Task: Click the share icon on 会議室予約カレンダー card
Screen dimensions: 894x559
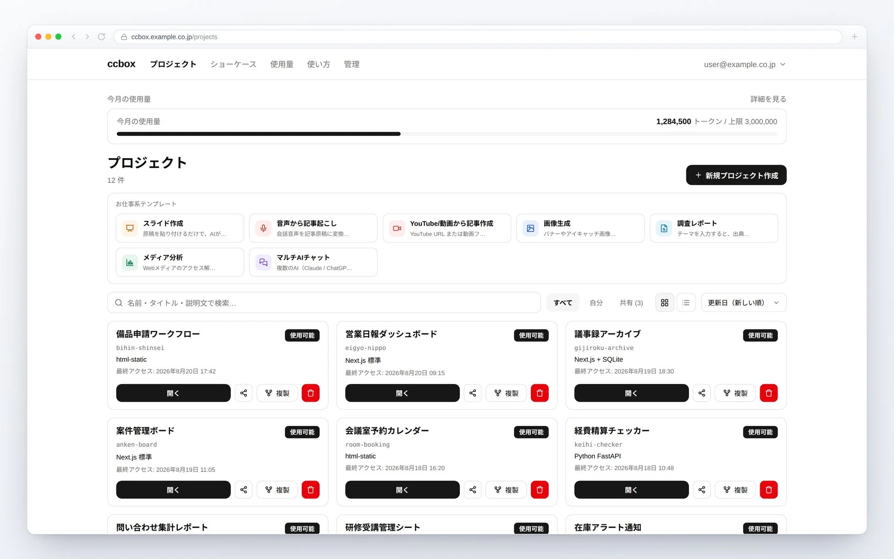Action: coord(473,490)
